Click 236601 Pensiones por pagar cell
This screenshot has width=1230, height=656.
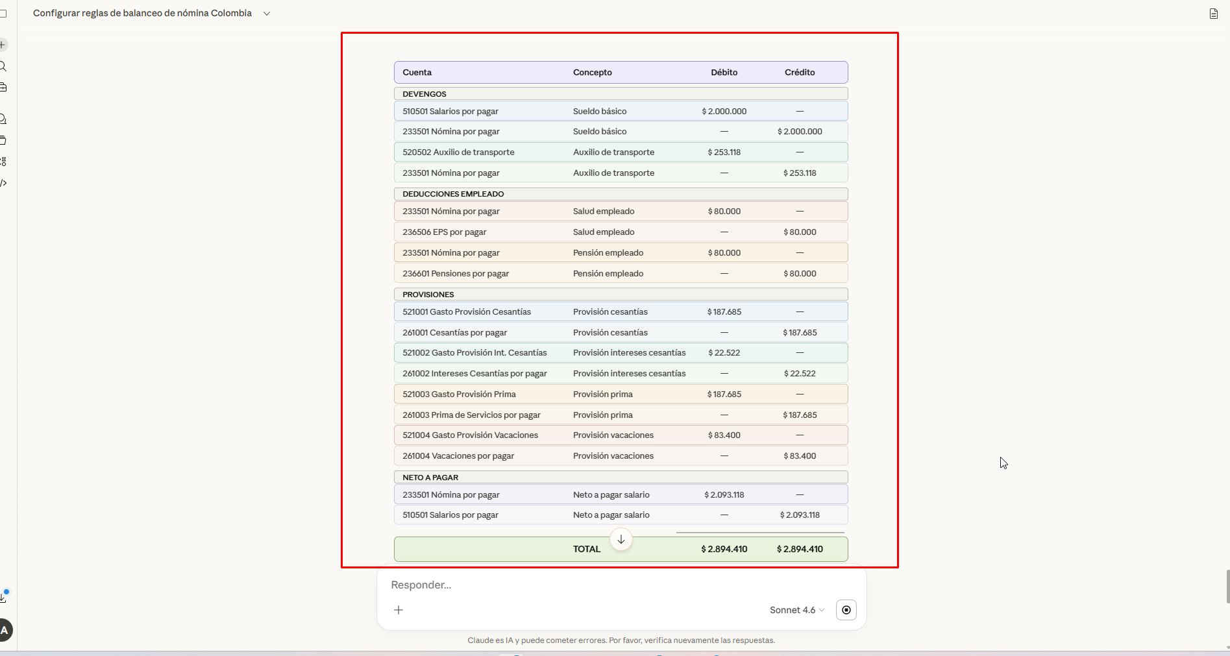pos(456,273)
